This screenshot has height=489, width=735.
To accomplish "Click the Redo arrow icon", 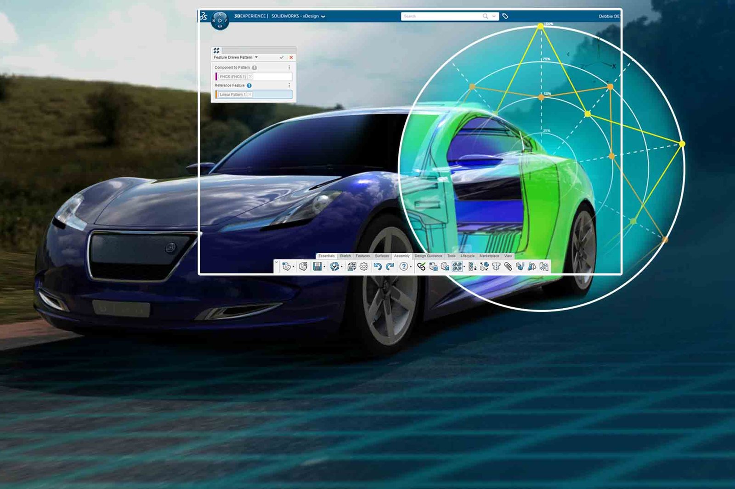I will [x=390, y=267].
